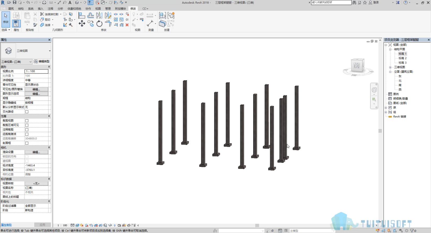The height and width of the screenshot is (233, 431).
Task: Select the Offset tool in the ribbon
Action: point(91,15)
